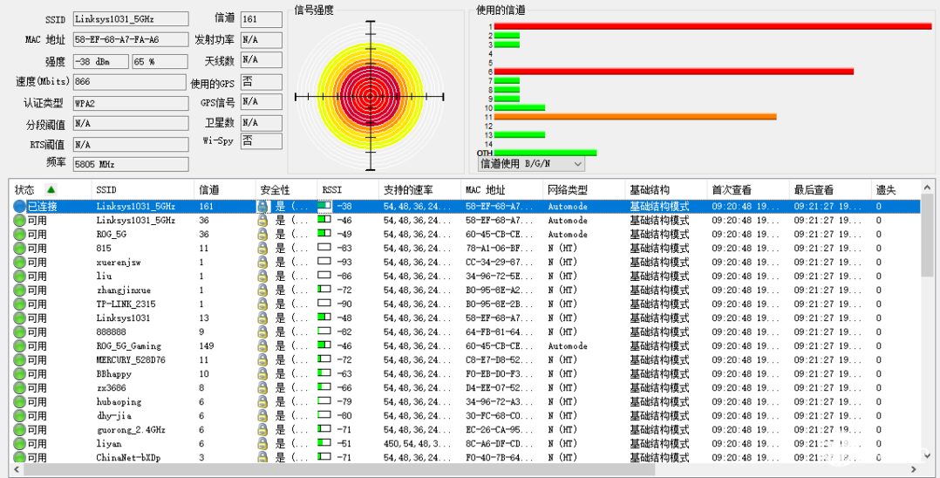Screen dimensions: 940x478
Task: Click the orange channel 11 usage bar
Action: [636, 117]
